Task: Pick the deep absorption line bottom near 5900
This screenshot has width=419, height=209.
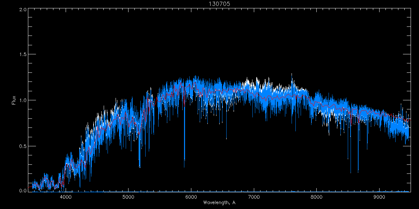Action: 184,167
